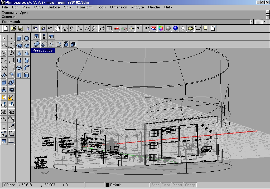Click the HIDE objects button

[146, 28]
